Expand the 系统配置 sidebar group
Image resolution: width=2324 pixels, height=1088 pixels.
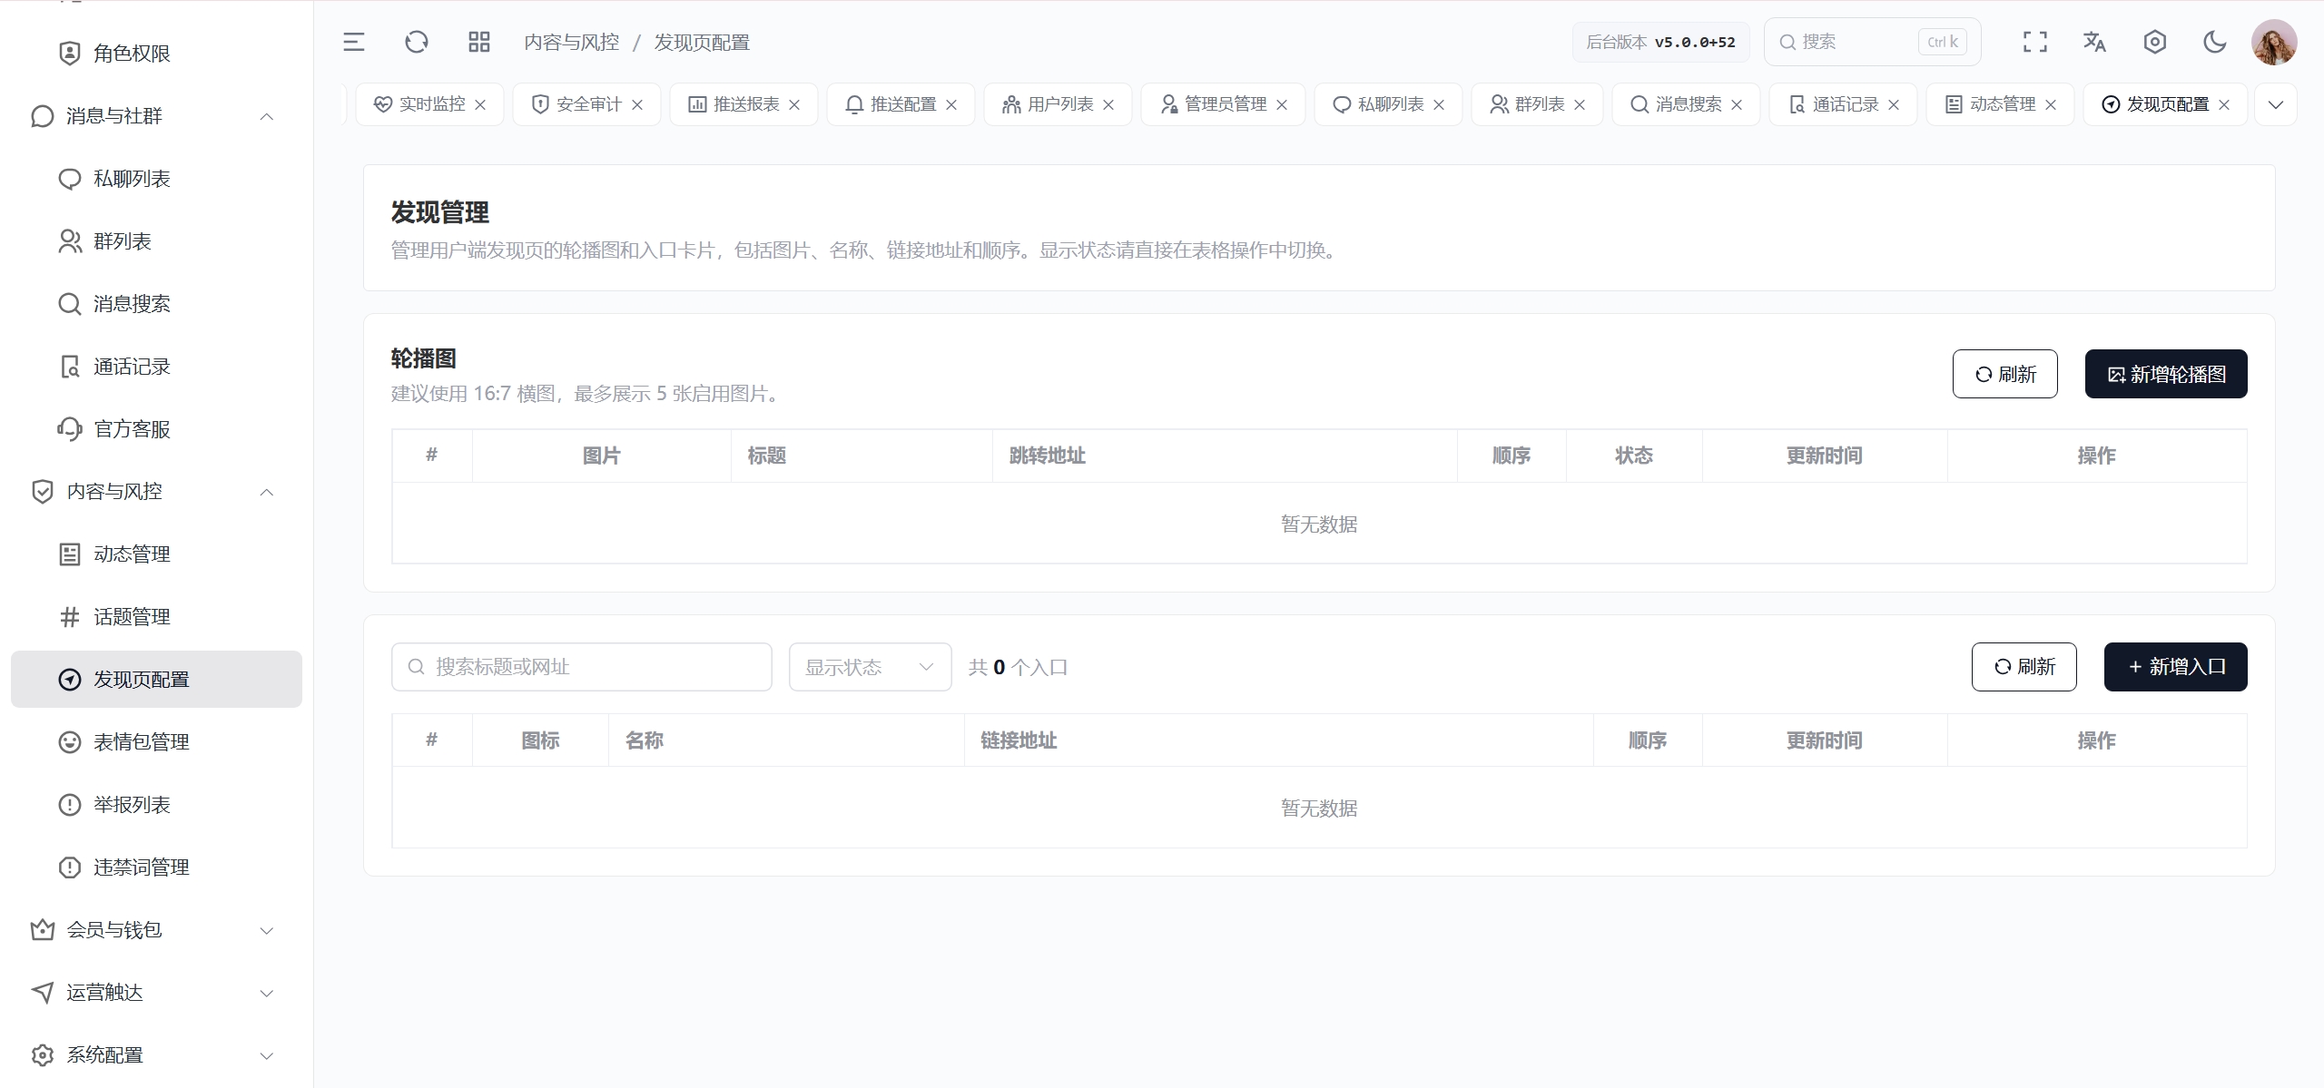coord(156,1055)
